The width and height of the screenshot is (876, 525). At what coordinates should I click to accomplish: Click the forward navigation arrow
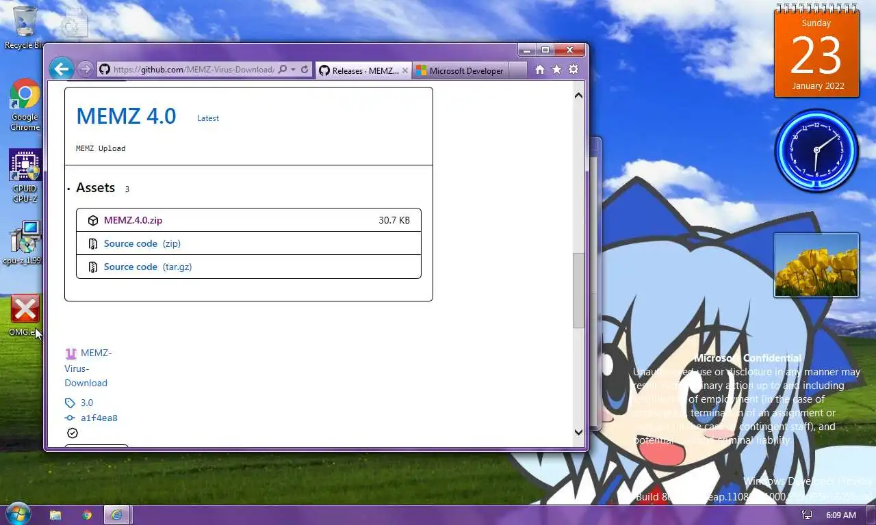(x=85, y=69)
